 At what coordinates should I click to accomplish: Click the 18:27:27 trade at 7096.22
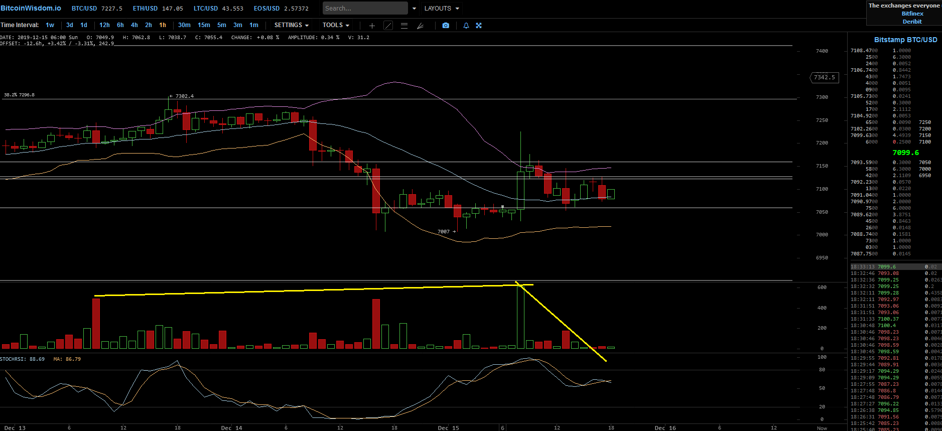click(x=896, y=404)
